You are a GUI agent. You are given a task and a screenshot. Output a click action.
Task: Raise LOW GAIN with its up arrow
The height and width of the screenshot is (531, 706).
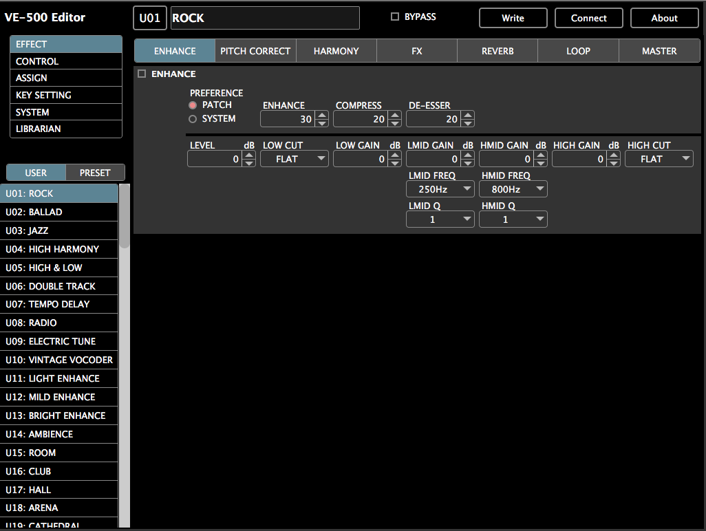point(395,155)
